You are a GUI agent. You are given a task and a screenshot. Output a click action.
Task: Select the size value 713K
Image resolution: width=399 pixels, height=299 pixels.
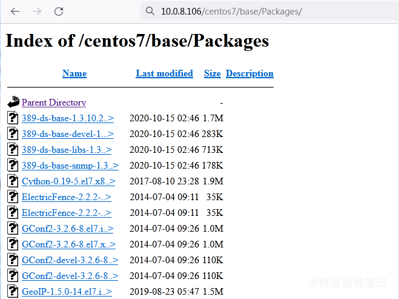coord(213,150)
